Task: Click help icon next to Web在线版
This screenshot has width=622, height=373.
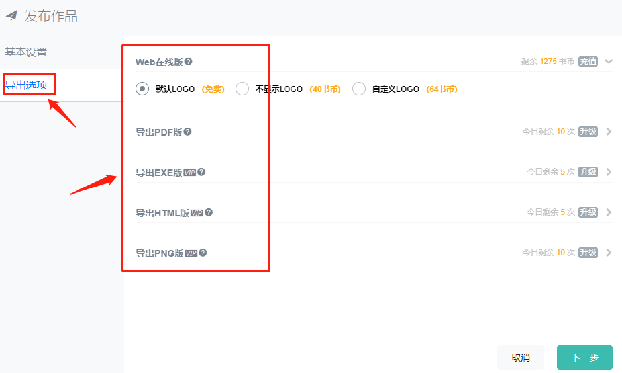Action: pyautogui.click(x=188, y=62)
